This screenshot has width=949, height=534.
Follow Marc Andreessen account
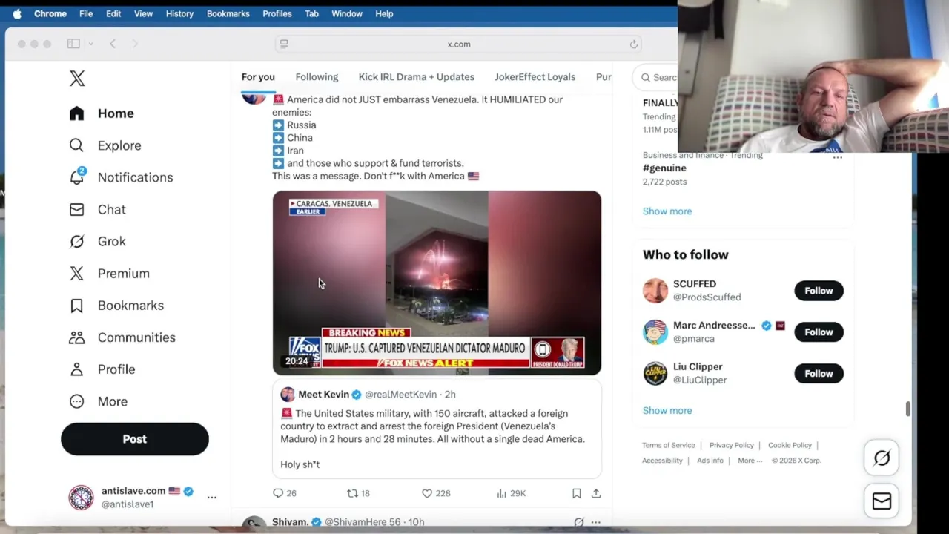[819, 332]
